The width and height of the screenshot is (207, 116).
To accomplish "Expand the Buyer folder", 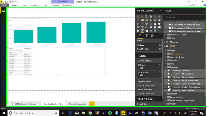I will 166,51.
